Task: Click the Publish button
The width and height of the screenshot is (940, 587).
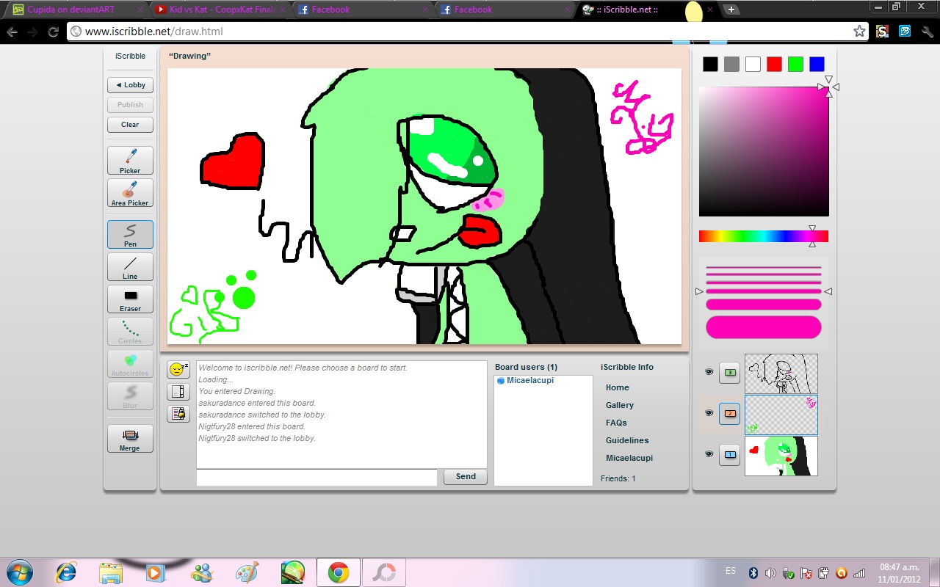Action: click(x=130, y=105)
